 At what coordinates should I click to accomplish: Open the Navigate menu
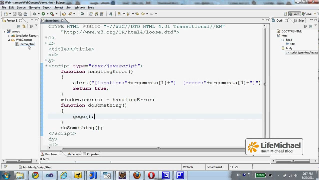click(34, 7)
